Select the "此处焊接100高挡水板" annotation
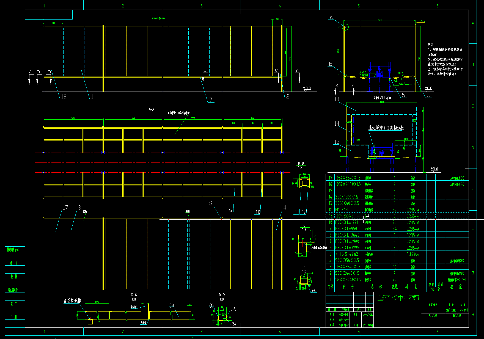Image resolution: width=484 pixels, height=339 pixels. 386,128
